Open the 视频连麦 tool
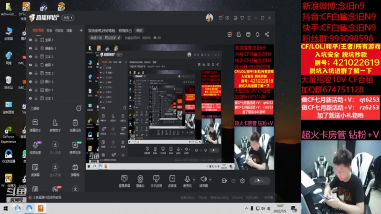Viewport: 381px width, 214px height. (35, 147)
